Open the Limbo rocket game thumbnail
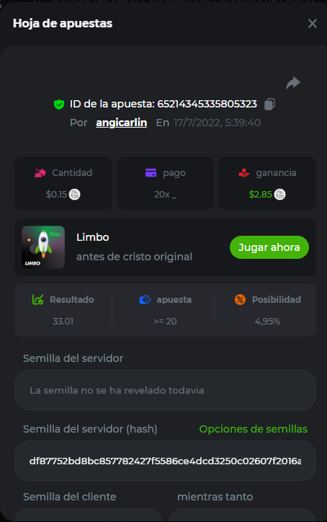Image resolution: width=327 pixels, height=522 pixels. pos(43,247)
